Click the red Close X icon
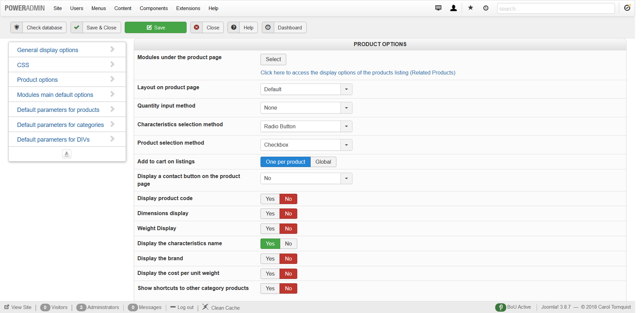The image size is (642, 313). point(197,27)
